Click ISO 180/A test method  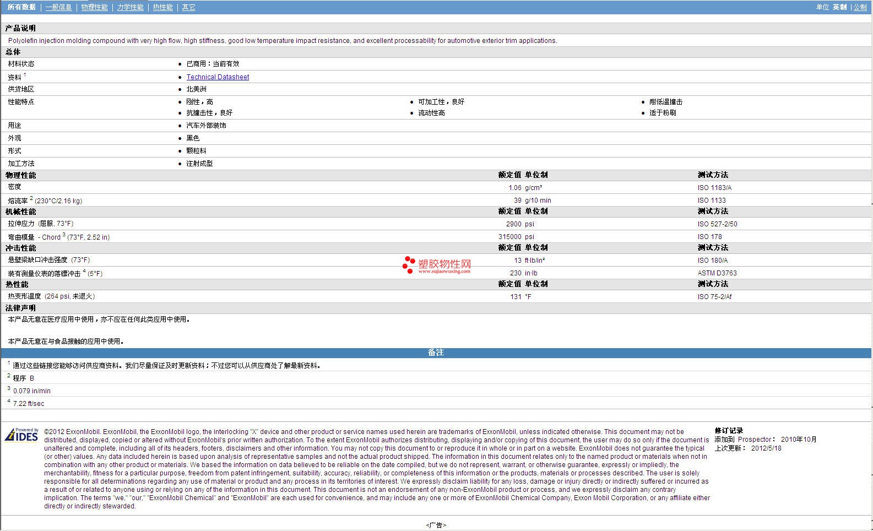[x=712, y=261]
